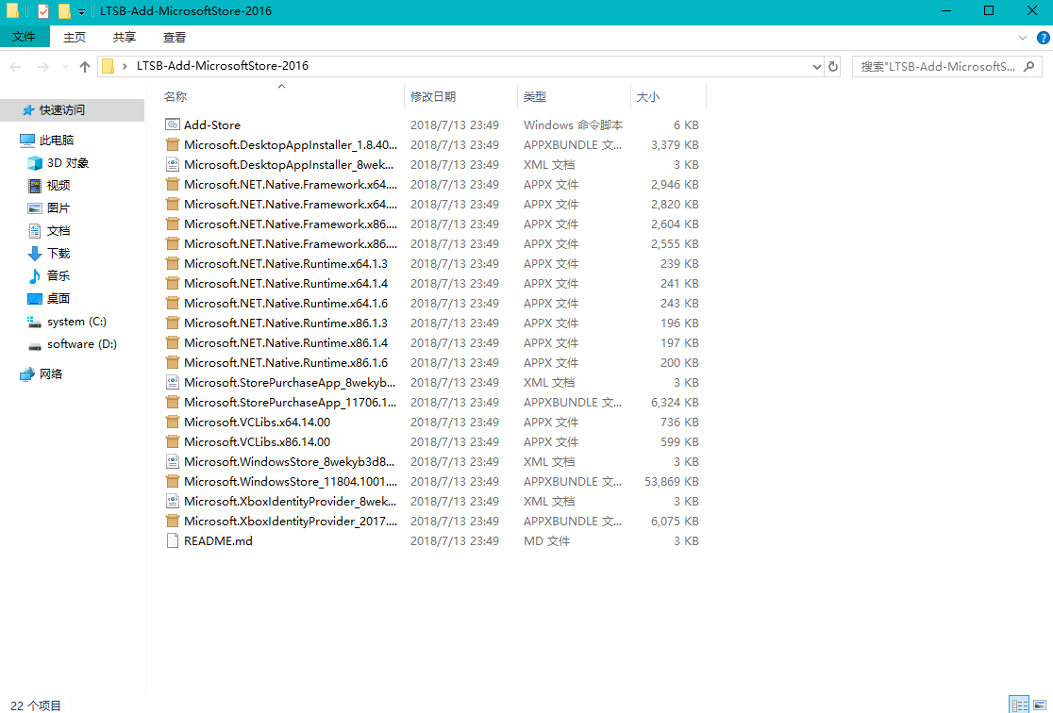Click the 'MD 文件' type cell
This screenshot has width=1053, height=713.
(546, 541)
